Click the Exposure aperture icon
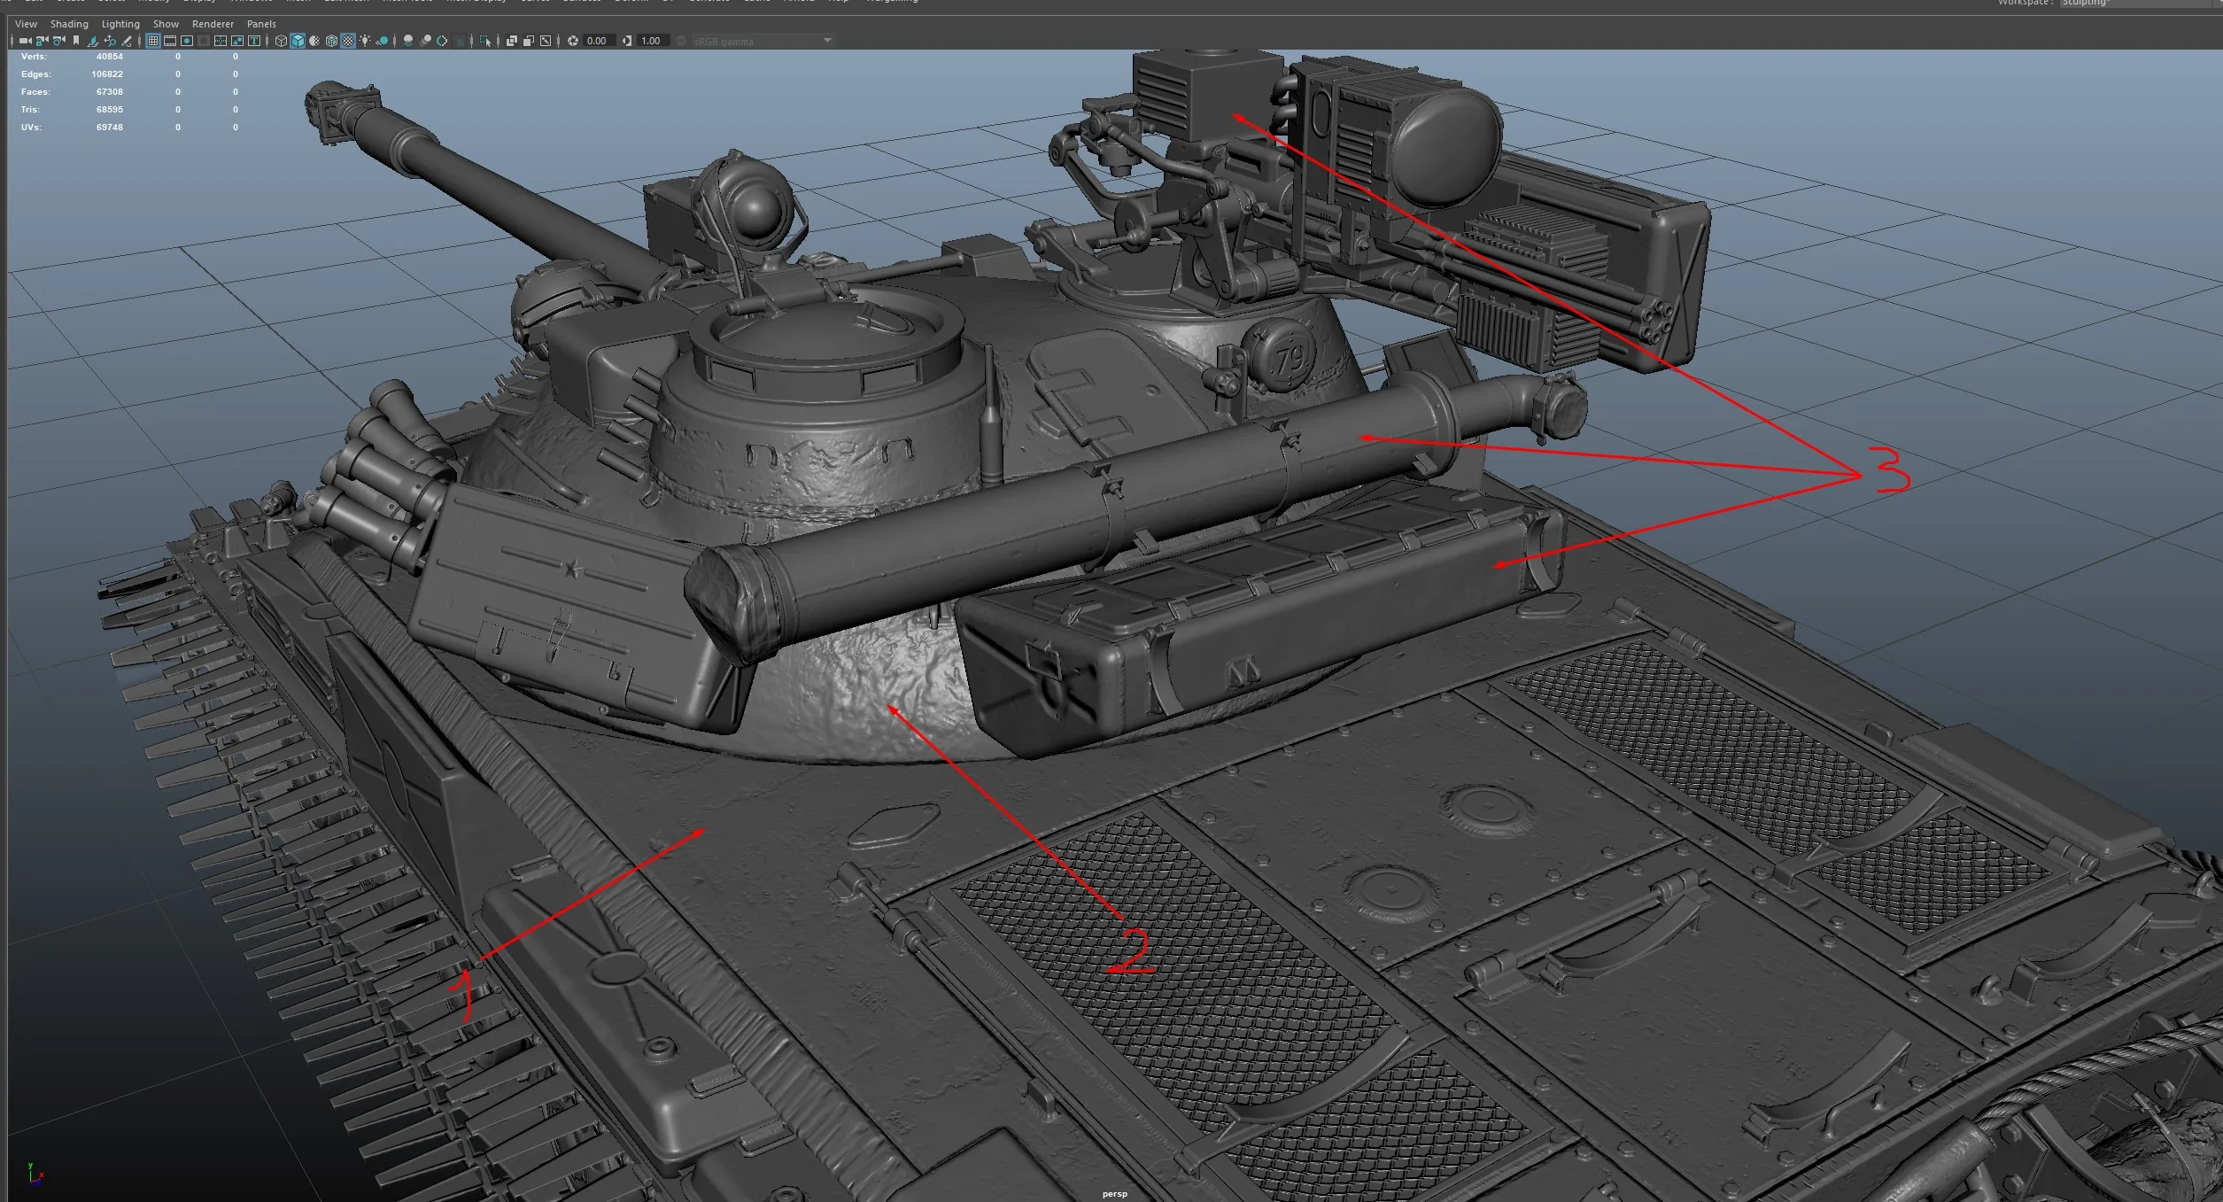2223x1202 pixels. (573, 41)
